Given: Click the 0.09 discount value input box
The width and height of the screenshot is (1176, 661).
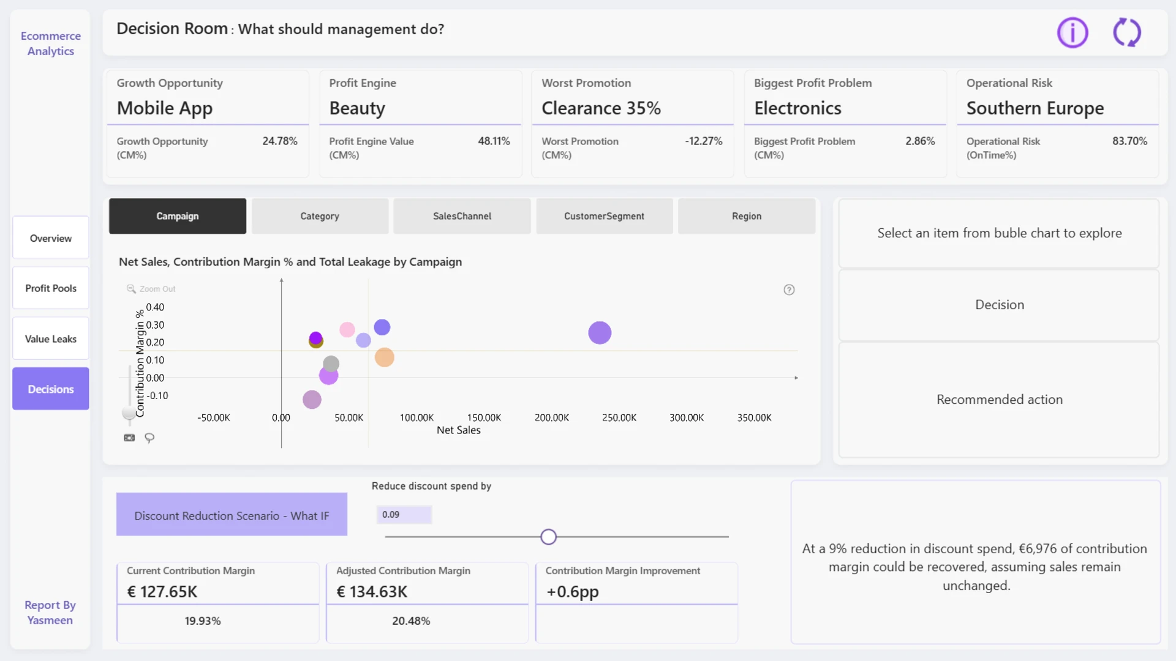Looking at the screenshot, I should [404, 515].
